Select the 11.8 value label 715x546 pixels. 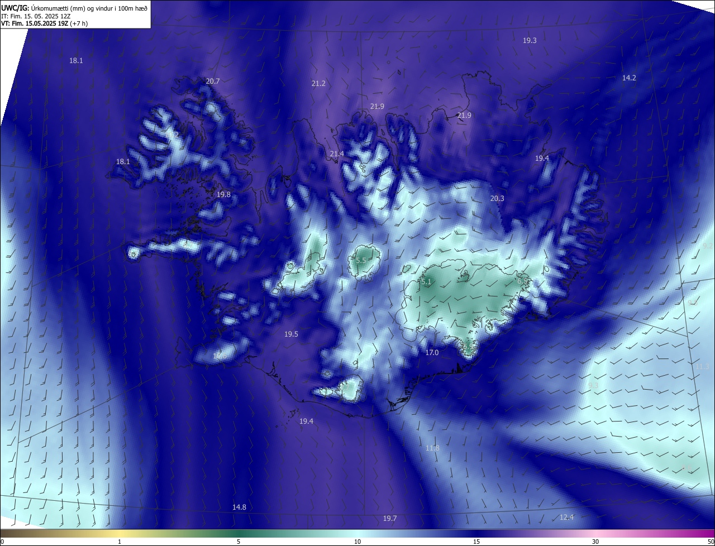432,448
